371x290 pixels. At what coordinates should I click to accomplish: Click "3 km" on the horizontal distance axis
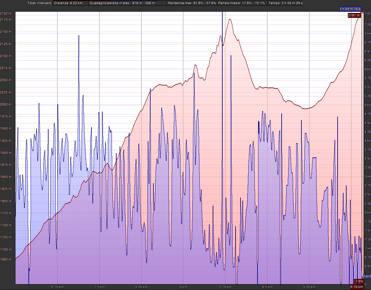pyautogui.click(x=183, y=287)
